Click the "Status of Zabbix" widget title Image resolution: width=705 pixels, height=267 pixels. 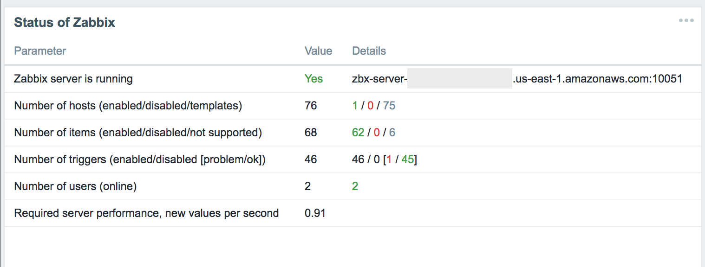coord(65,22)
